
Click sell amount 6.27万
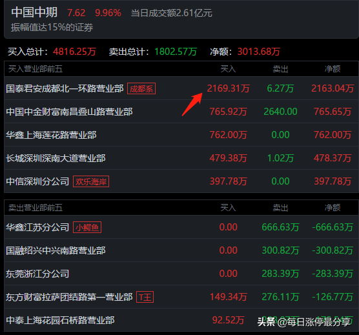pyautogui.click(x=280, y=88)
